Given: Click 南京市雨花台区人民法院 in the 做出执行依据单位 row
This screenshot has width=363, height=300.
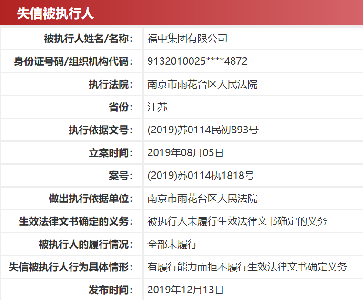Looking at the screenshot, I should [x=202, y=199].
